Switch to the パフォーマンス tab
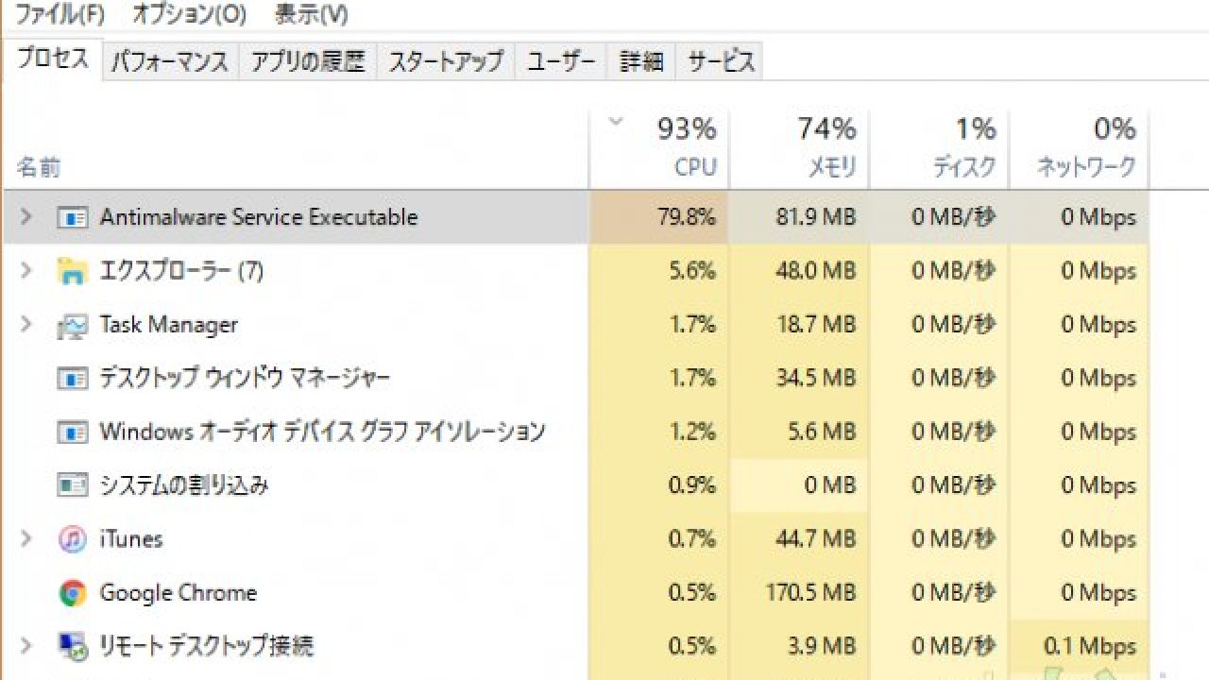Image resolution: width=1209 pixels, height=680 pixels. (x=170, y=62)
